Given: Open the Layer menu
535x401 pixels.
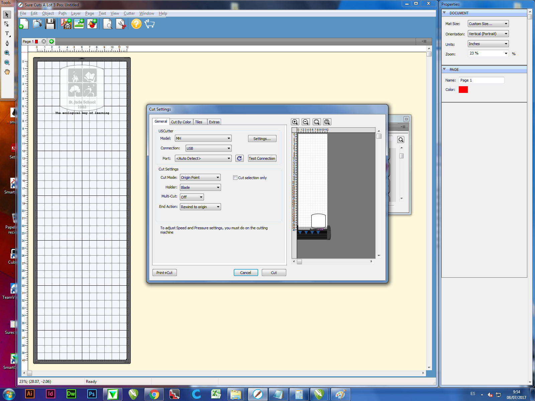Looking at the screenshot, I should (76, 13).
